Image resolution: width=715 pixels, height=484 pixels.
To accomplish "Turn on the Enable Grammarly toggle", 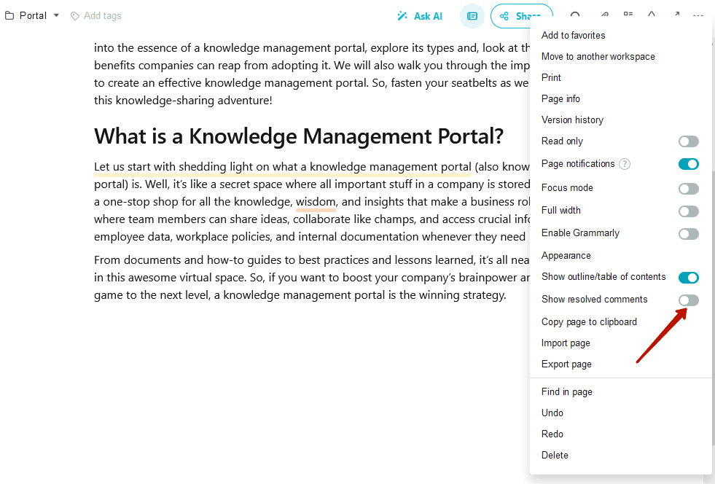I will coord(688,234).
